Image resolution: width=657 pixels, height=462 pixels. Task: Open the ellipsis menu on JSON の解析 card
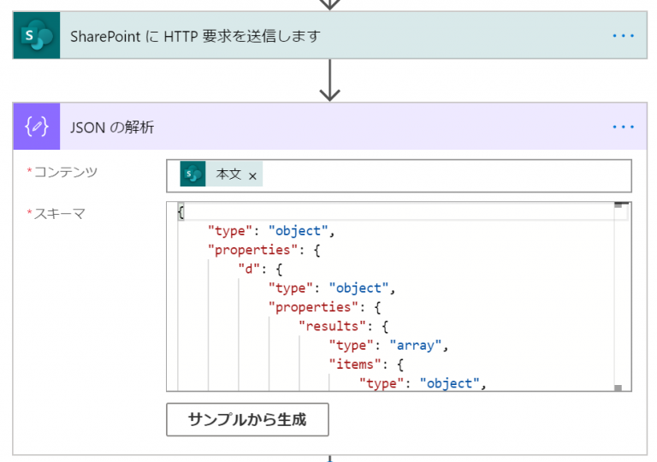pyautogui.click(x=623, y=127)
